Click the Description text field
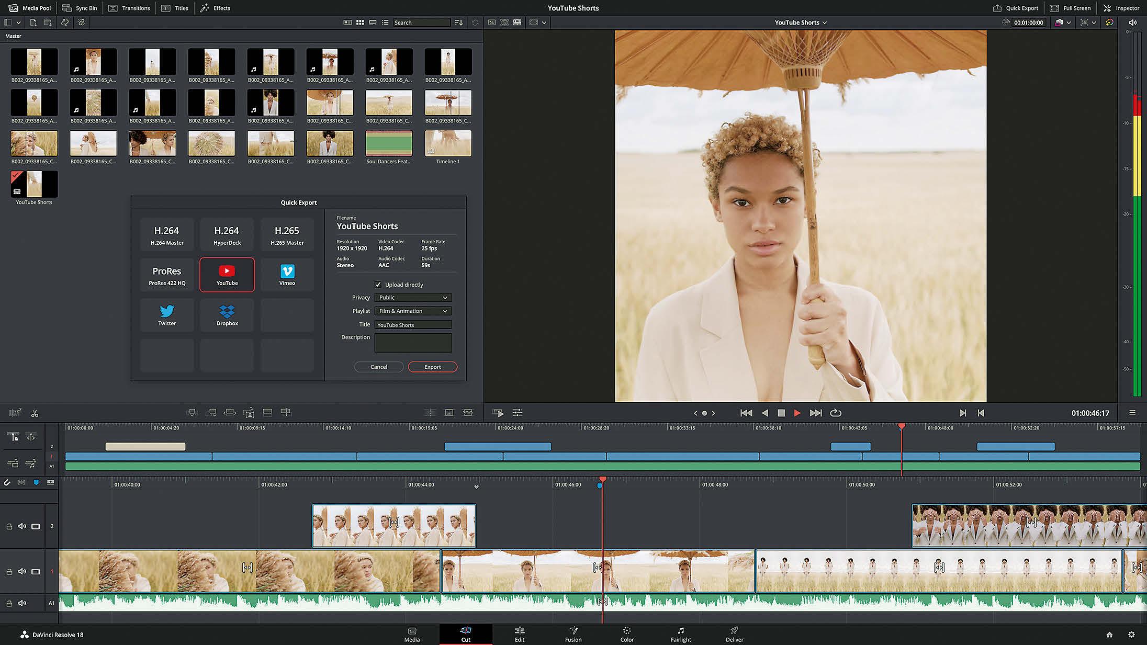The width and height of the screenshot is (1147, 645). click(413, 343)
